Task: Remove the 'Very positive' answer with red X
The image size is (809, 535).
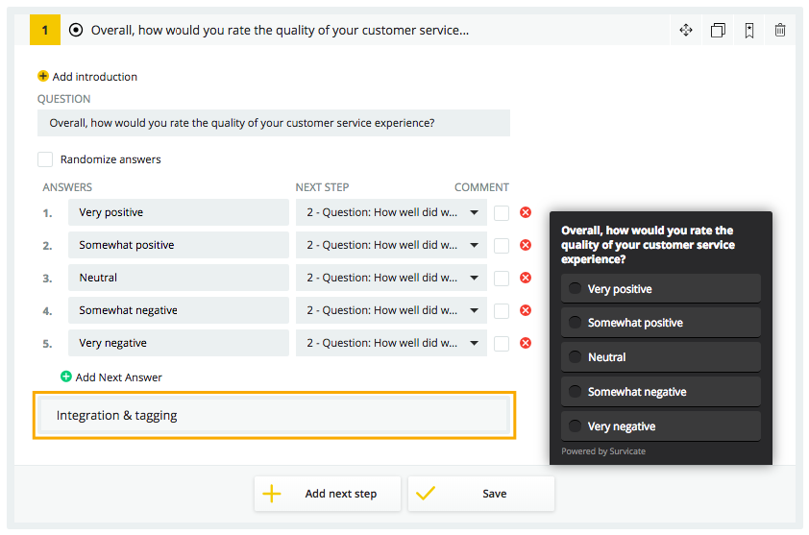Action: pyautogui.click(x=526, y=212)
